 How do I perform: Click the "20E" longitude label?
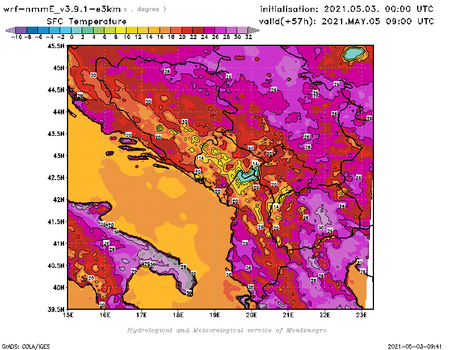(x=251, y=315)
